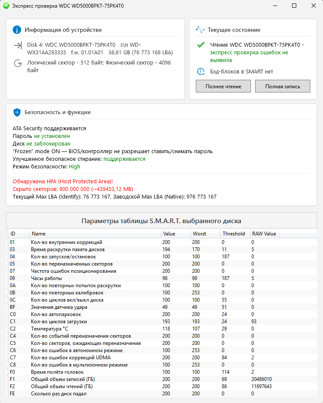Click the pulse icon beside Текущее состояние
323x403 pixels.
(200, 30)
